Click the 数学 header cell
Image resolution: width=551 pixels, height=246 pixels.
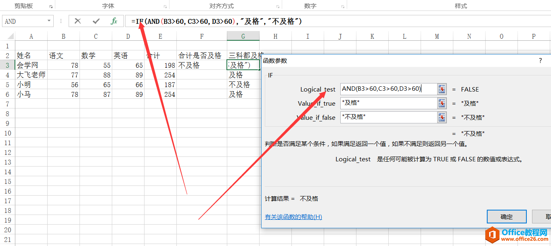tap(96, 56)
